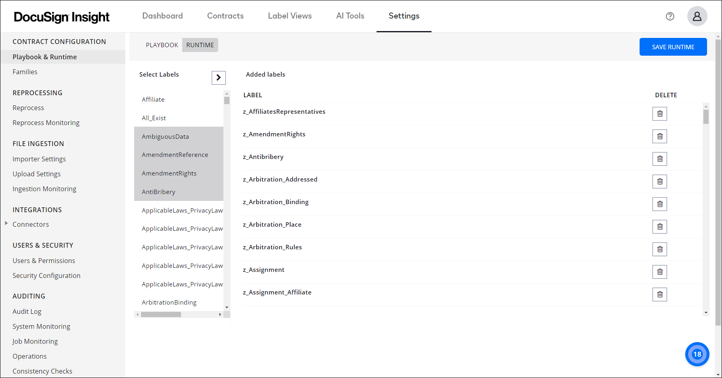
Task: Click the user profile icon
Action: 697,16
